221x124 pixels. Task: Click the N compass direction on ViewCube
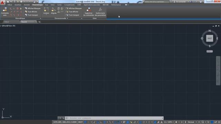coord(210,31)
